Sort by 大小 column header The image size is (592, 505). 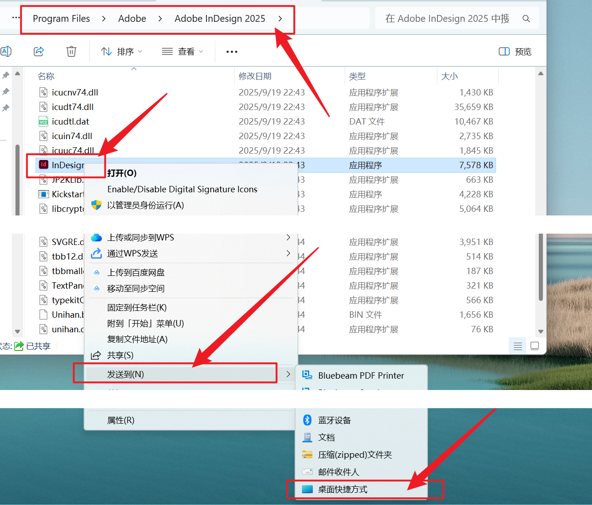[450, 76]
